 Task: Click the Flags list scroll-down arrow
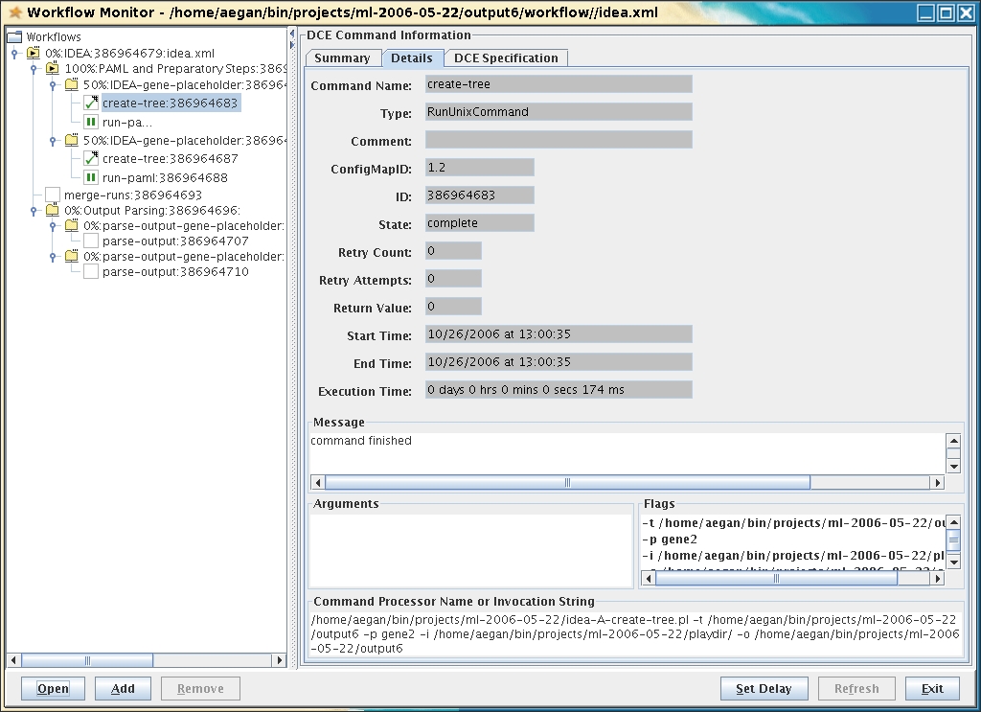[x=953, y=563]
